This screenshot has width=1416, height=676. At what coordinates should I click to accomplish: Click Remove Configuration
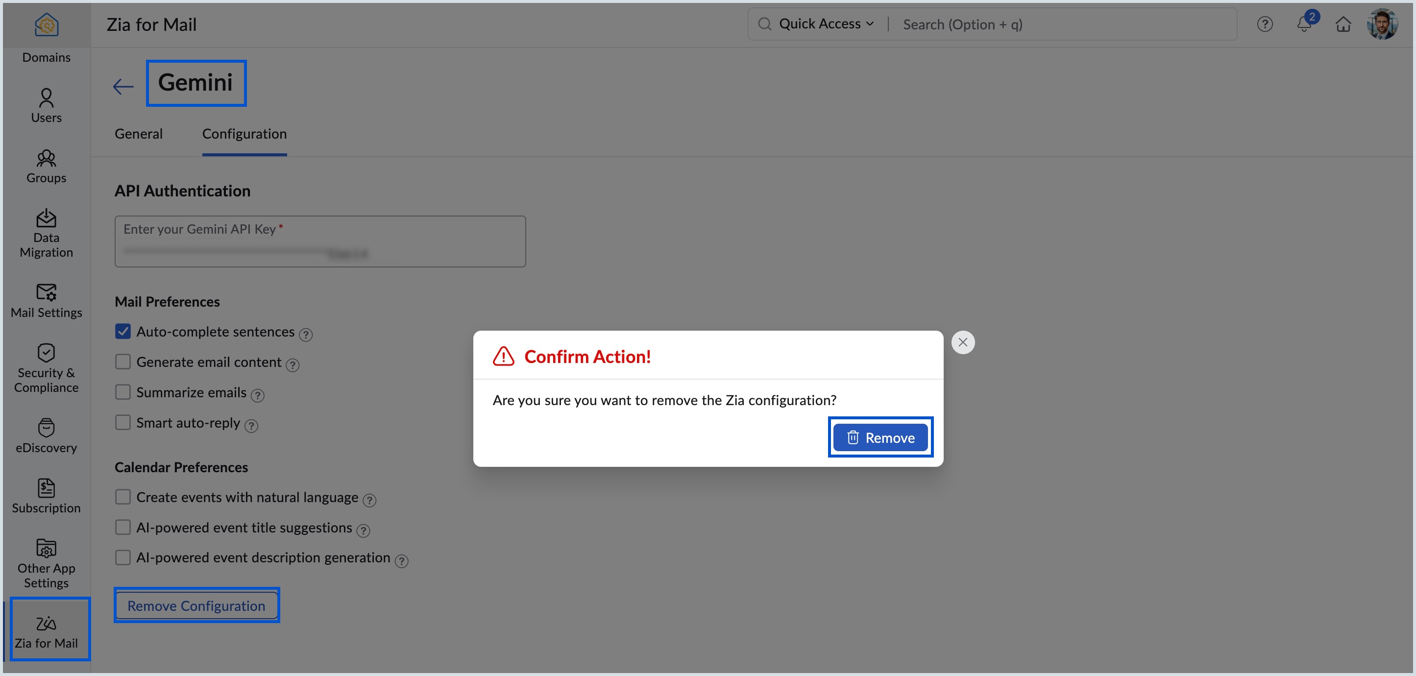pyautogui.click(x=196, y=605)
